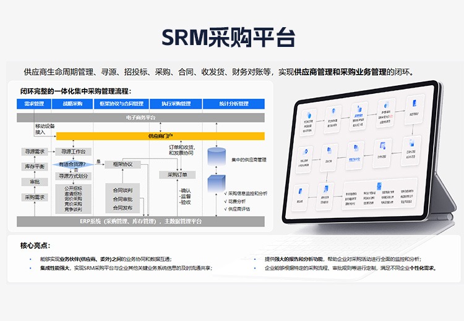Select 询价采购 in the sourcing list
Image resolution: width=464 pixels, height=321 pixels.
pos(74,199)
